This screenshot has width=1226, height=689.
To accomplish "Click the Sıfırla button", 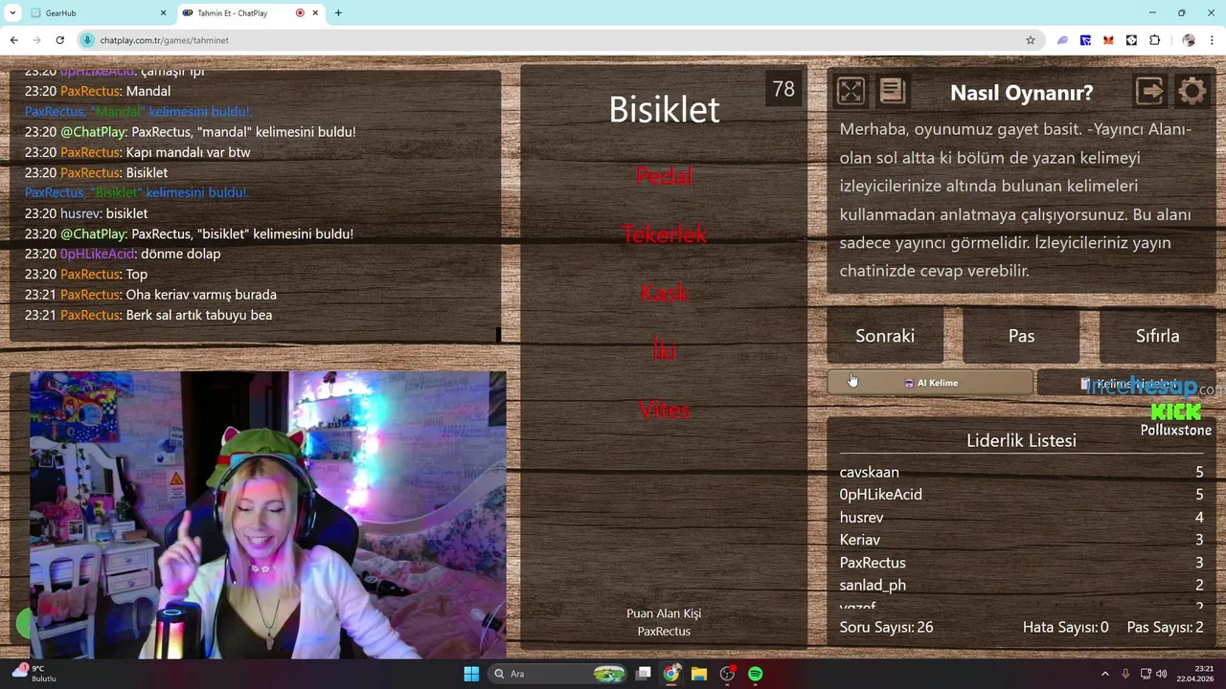I will (x=1157, y=336).
